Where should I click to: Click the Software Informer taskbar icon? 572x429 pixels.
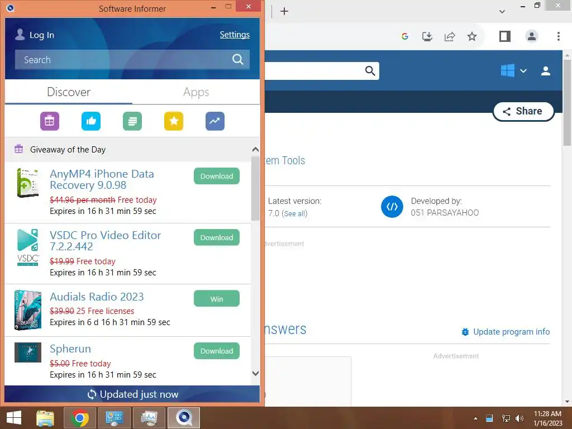point(184,418)
